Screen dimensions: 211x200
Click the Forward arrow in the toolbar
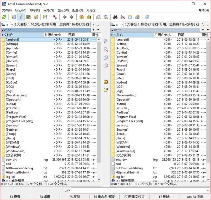[72, 17]
